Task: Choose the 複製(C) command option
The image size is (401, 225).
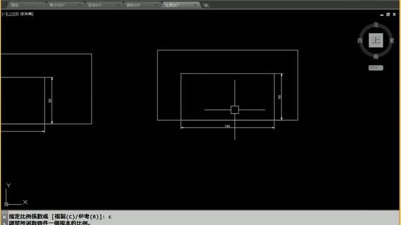Action: (65, 217)
